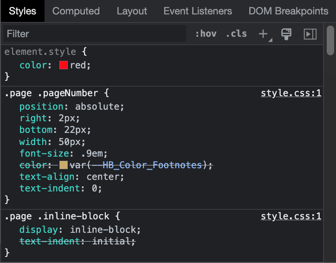Screen dimensions: 336x263
Task: Select the Styles tab
Action: point(22,11)
